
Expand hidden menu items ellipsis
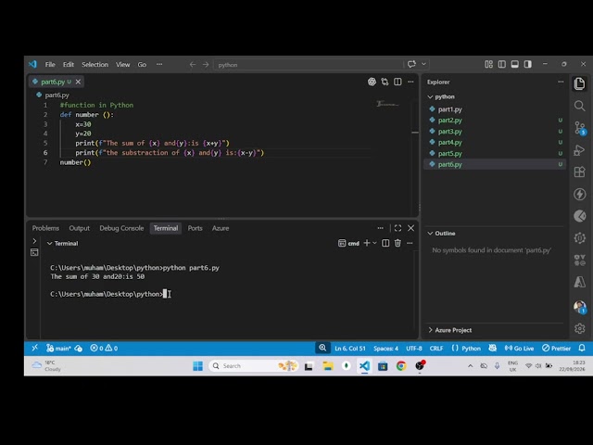point(159,64)
